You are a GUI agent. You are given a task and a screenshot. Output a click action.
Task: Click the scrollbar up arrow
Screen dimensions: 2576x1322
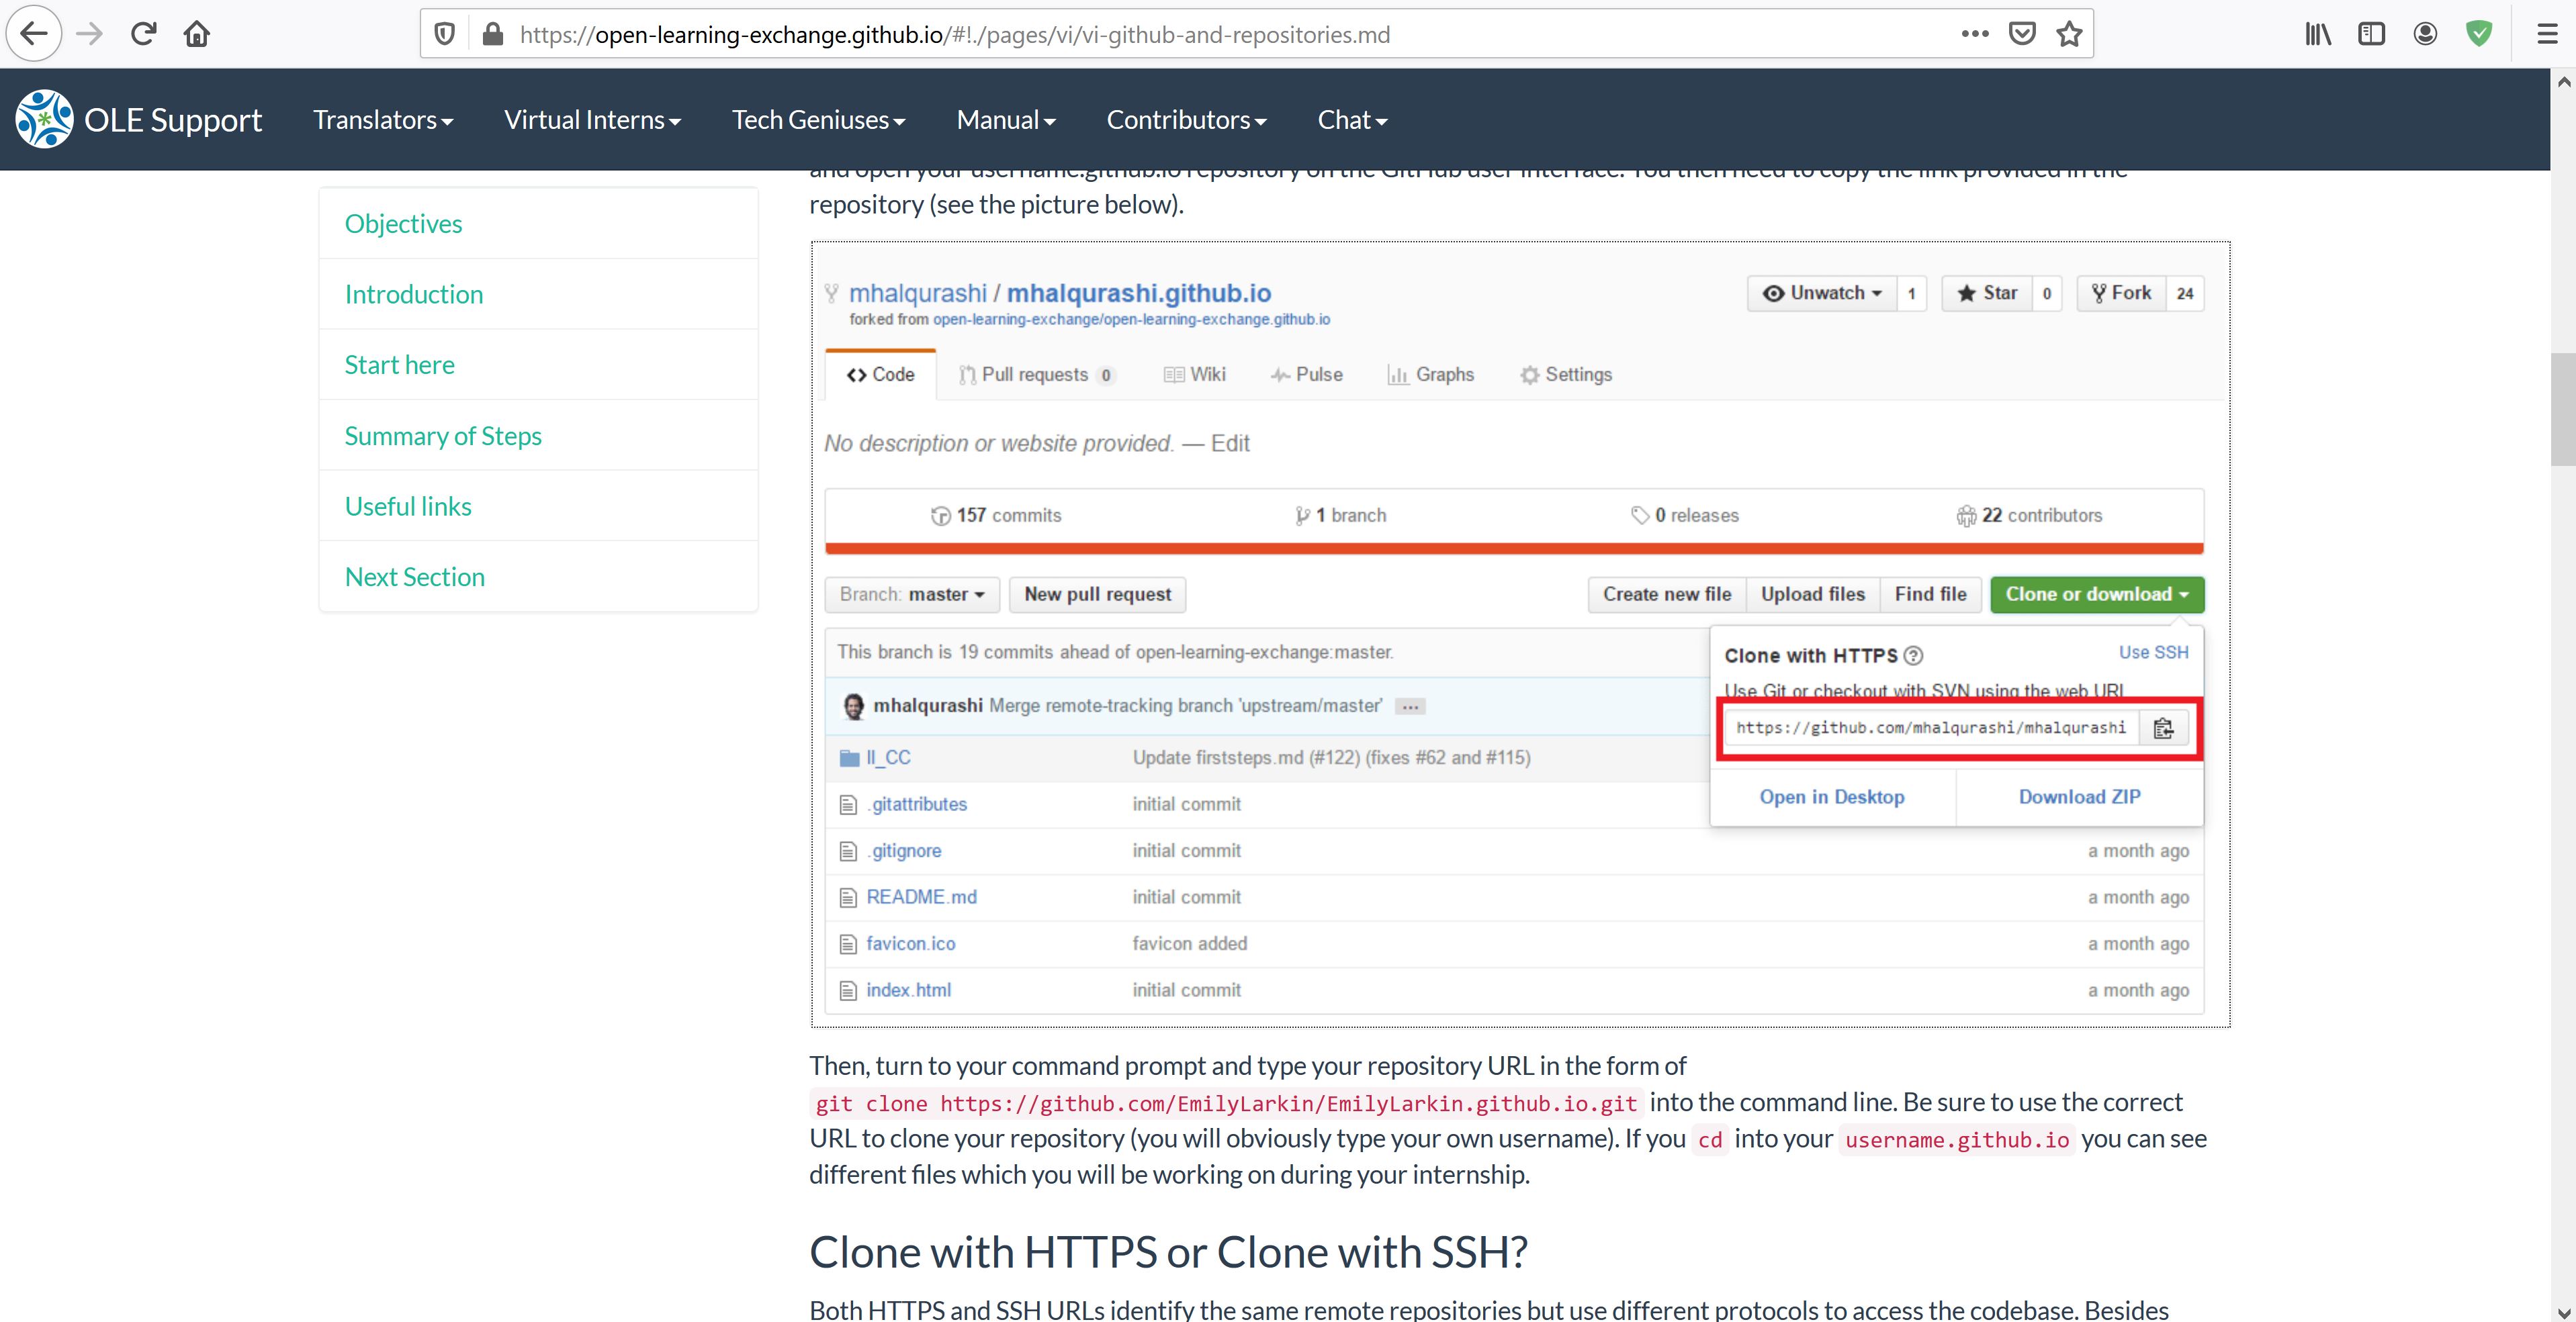pyautogui.click(x=2563, y=82)
